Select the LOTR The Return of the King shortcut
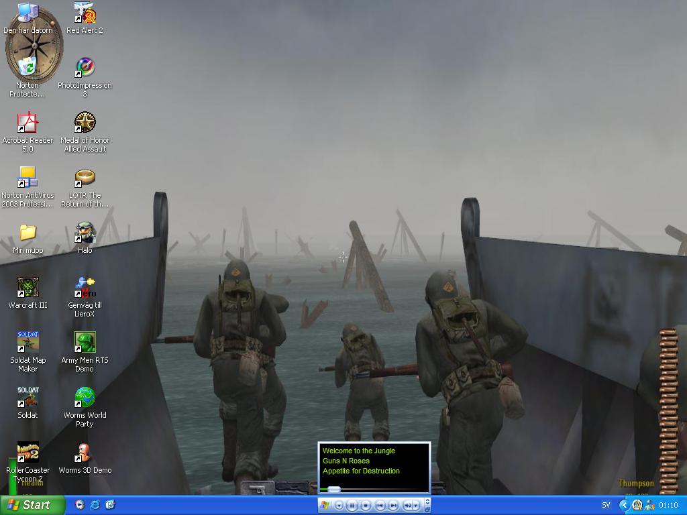 coord(85,187)
